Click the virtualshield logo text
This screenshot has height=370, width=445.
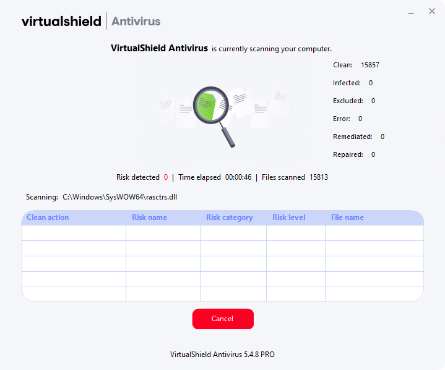[62, 21]
